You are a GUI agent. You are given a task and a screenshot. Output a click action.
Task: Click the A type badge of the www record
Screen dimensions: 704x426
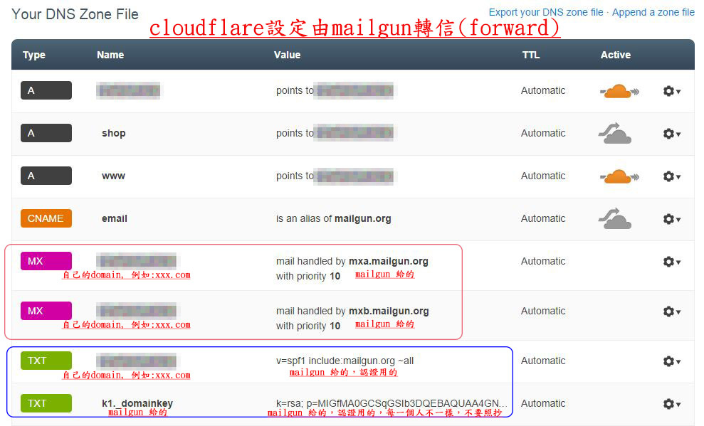(x=46, y=176)
